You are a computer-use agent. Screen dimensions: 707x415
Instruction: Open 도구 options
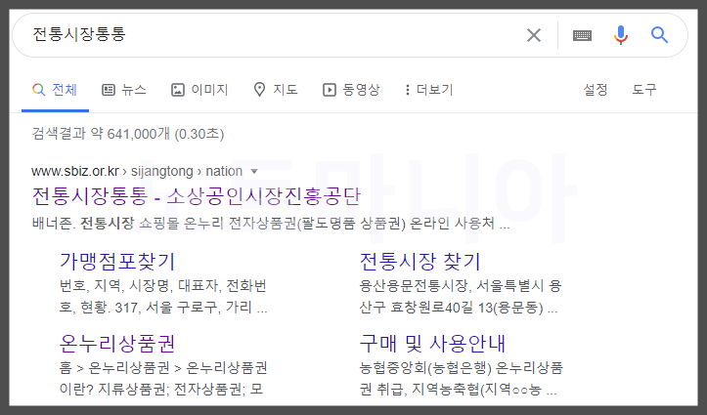click(643, 90)
